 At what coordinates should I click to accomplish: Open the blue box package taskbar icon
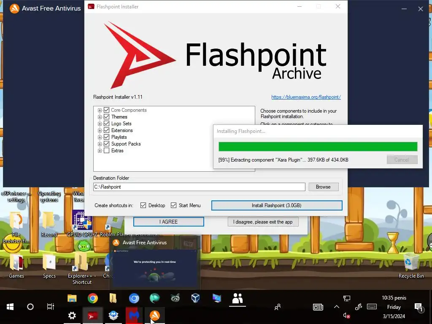pyautogui.click(x=113, y=316)
